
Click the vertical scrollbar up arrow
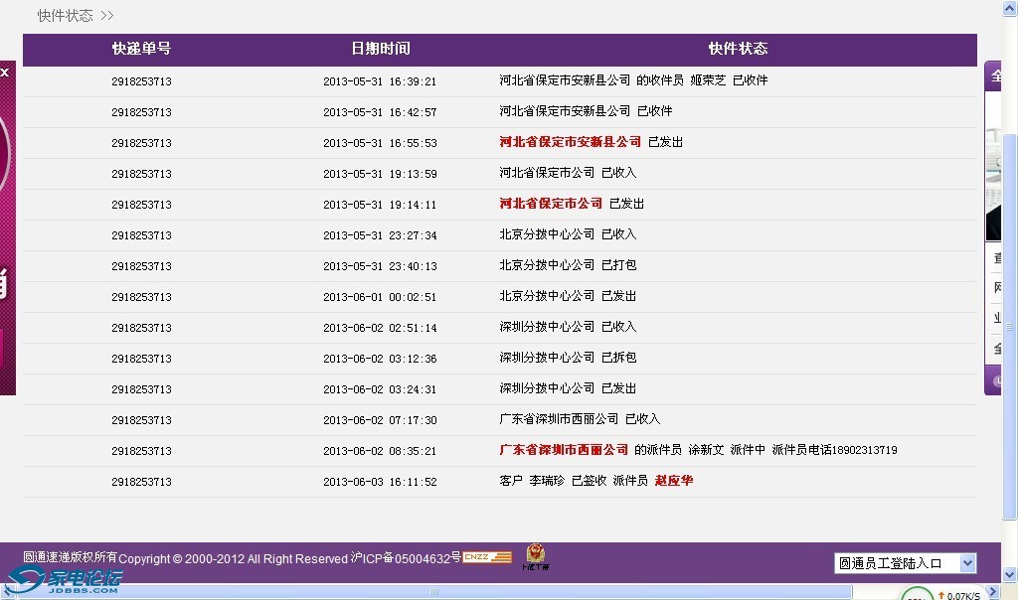1009,8
